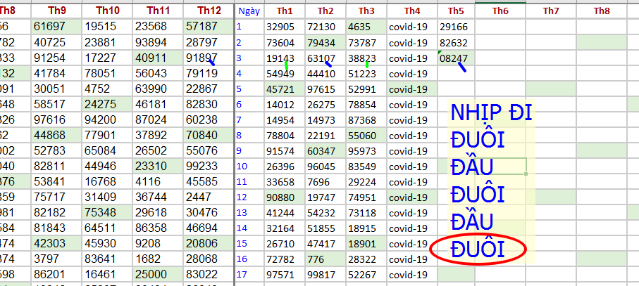This screenshot has width=639, height=286.
Task: Select the cell with value 87024
Action: click(x=158, y=120)
